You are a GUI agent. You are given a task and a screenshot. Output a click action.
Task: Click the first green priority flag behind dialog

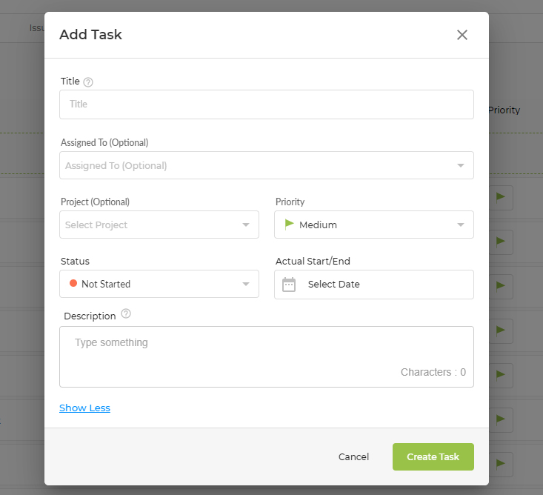(x=501, y=197)
